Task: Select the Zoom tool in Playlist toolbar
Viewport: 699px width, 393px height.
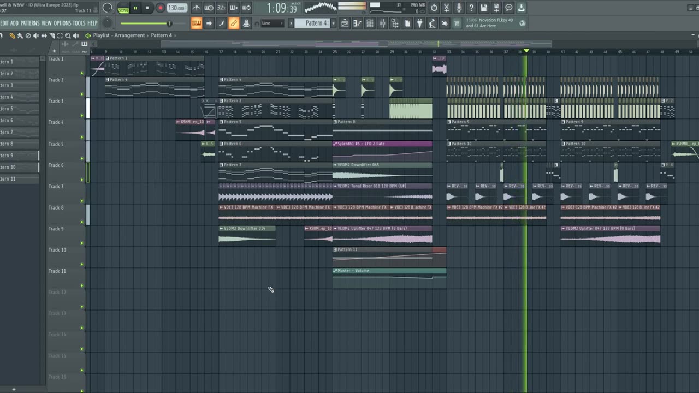Action: pos(68,35)
